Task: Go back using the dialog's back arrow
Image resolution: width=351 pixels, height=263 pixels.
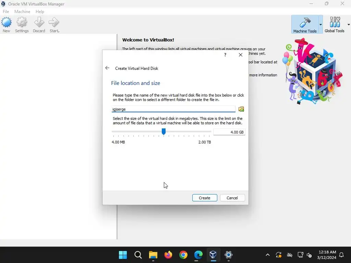Action: point(107,68)
